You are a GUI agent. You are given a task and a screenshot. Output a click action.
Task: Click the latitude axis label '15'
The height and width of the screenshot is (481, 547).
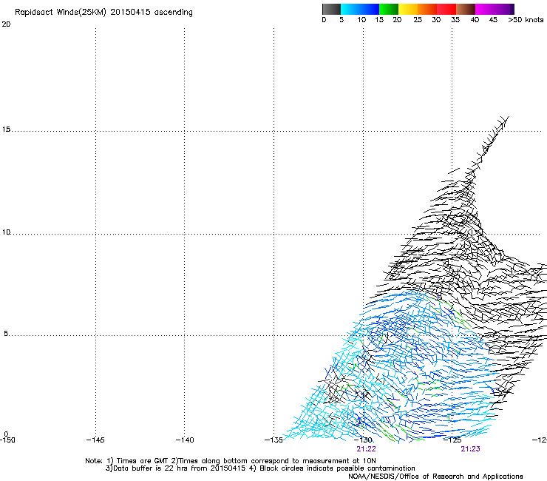click(x=6, y=129)
